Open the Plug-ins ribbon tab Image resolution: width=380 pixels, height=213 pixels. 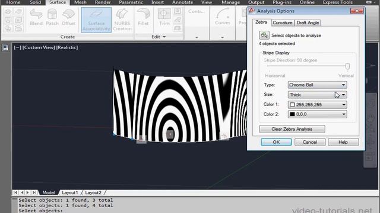click(x=282, y=2)
